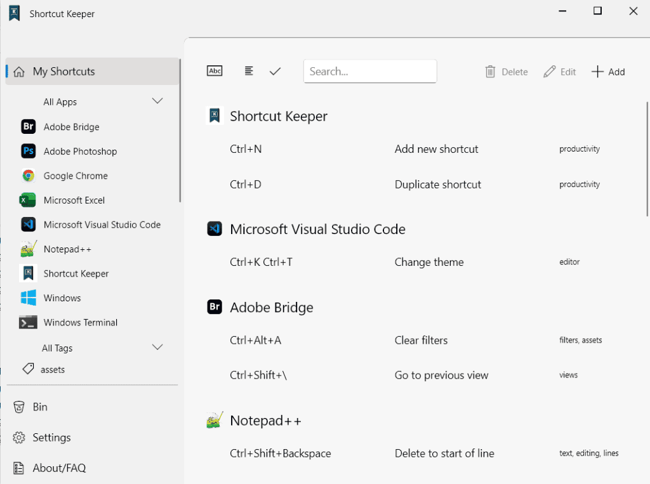
Task: Click the Abc text view icon
Action: 215,71
